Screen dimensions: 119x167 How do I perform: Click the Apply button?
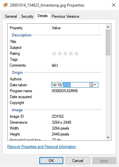click(104, 160)
